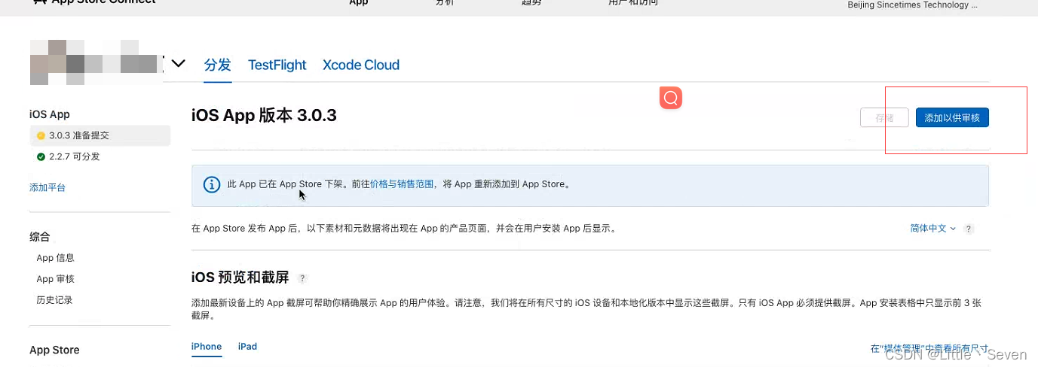Expand the app switcher chevron beside 分发
1038x367 pixels.
tap(179, 64)
